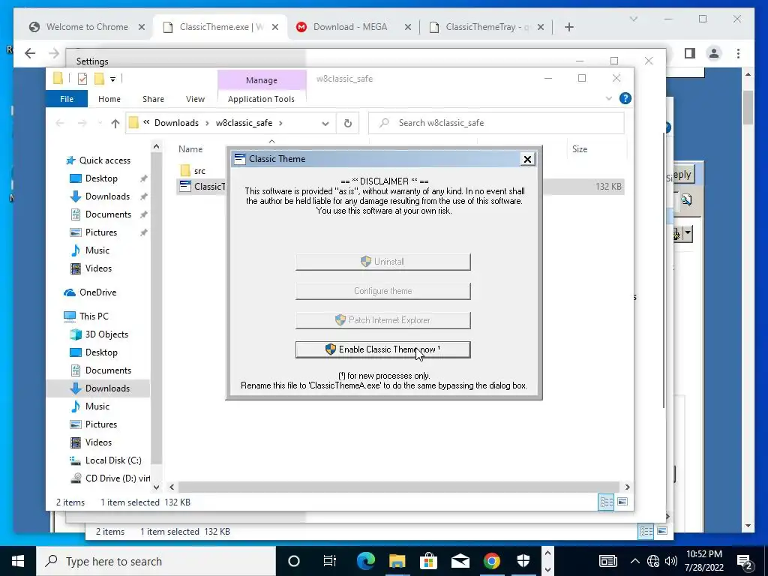Open Microsoft Store from taskbar
Image resolution: width=768 pixels, height=576 pixels.
(428, 561)
